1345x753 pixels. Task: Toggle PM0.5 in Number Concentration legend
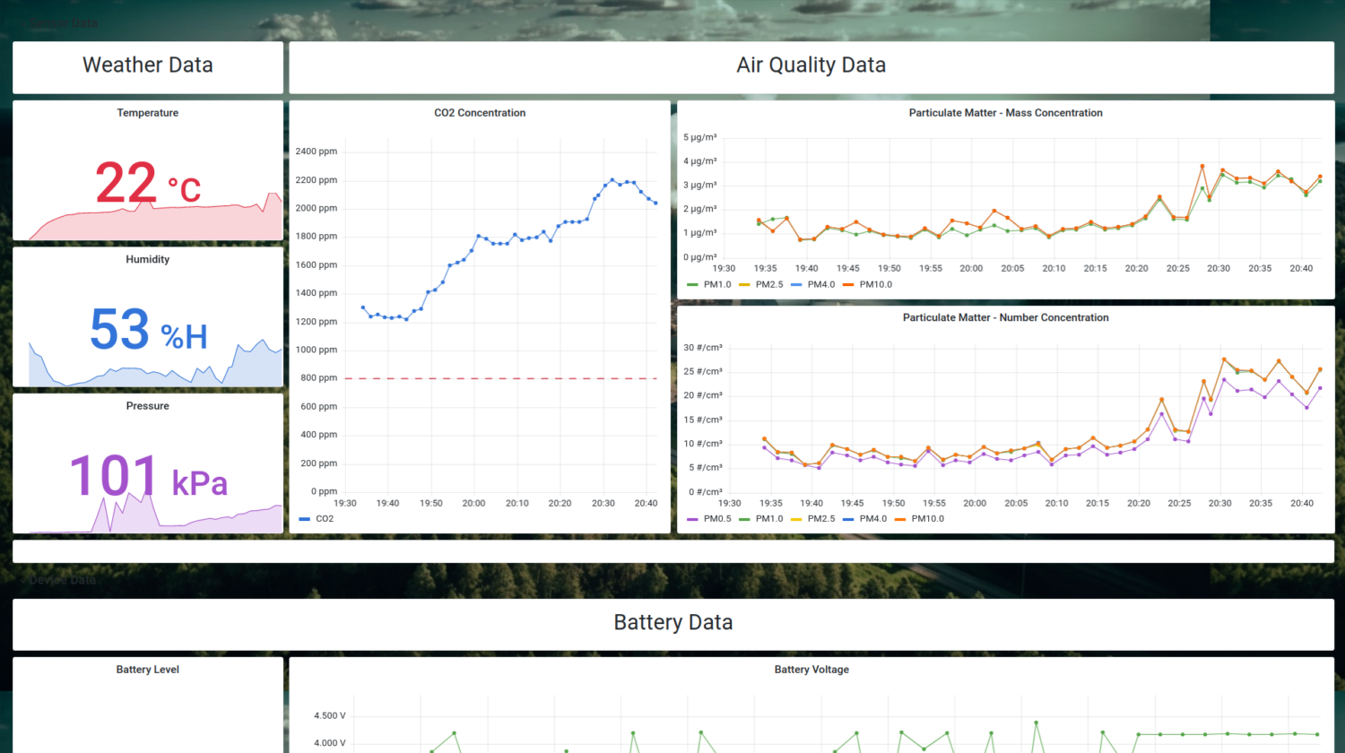pos(716,519)
